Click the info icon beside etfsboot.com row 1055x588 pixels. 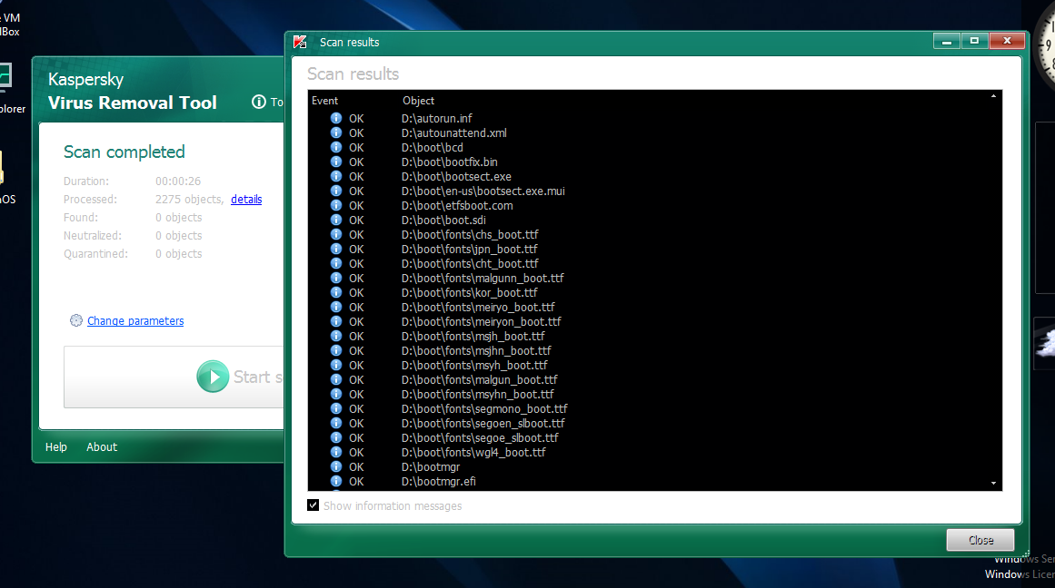(x=335, y=205)
